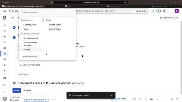
Task: Open the HELP ASSISTANT panel
Action: [x=169, y=18]
